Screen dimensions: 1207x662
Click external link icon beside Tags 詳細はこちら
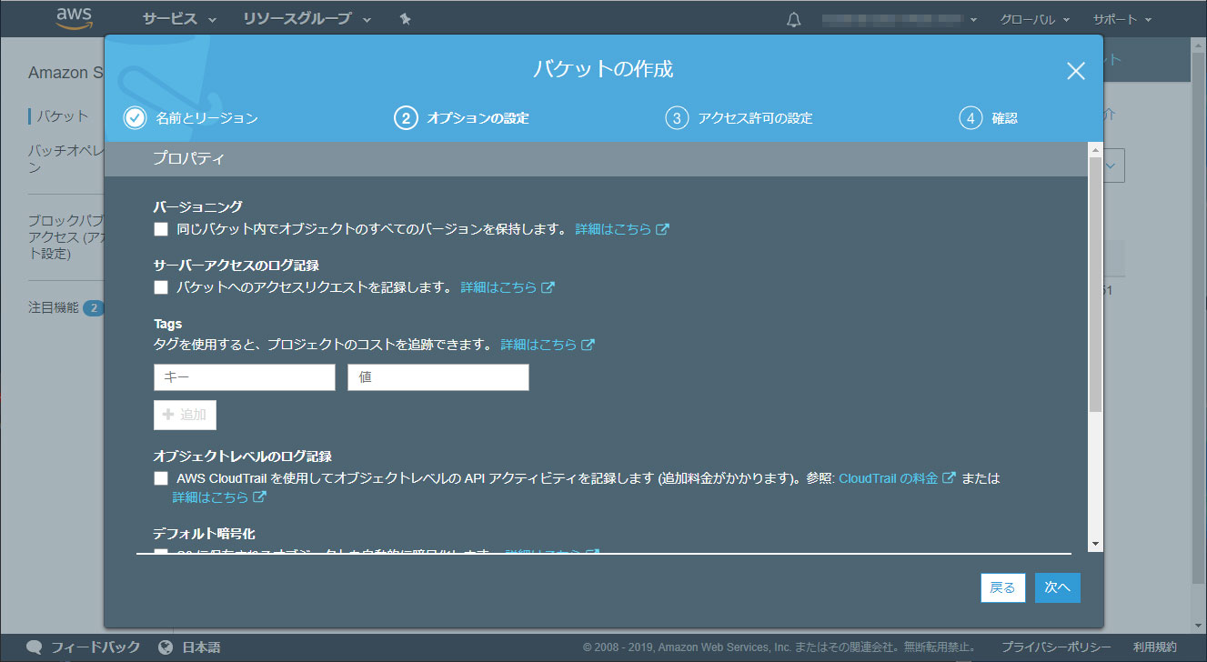pyautogui.click(x=588, y=345)
